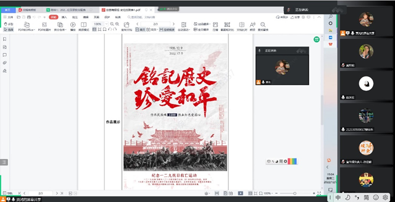This screenshot has width=395, height=202.
Task: Click the PDF转图片 (PDF to image) icon
Action: [x=44, y=25]
